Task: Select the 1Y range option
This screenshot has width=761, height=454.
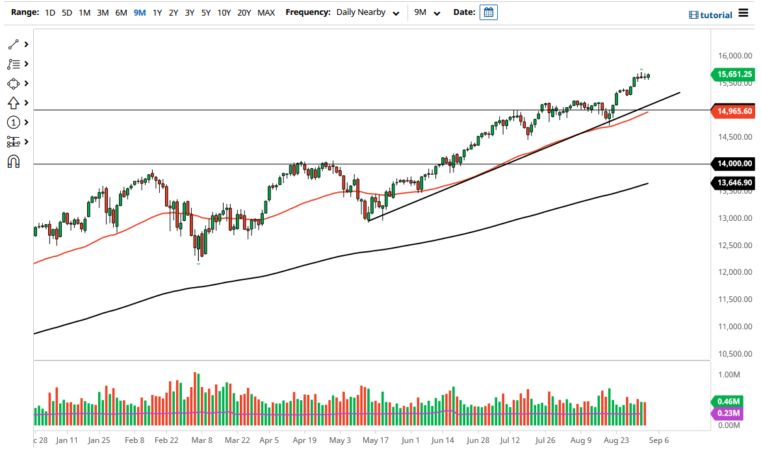Action: coord(156,12)
